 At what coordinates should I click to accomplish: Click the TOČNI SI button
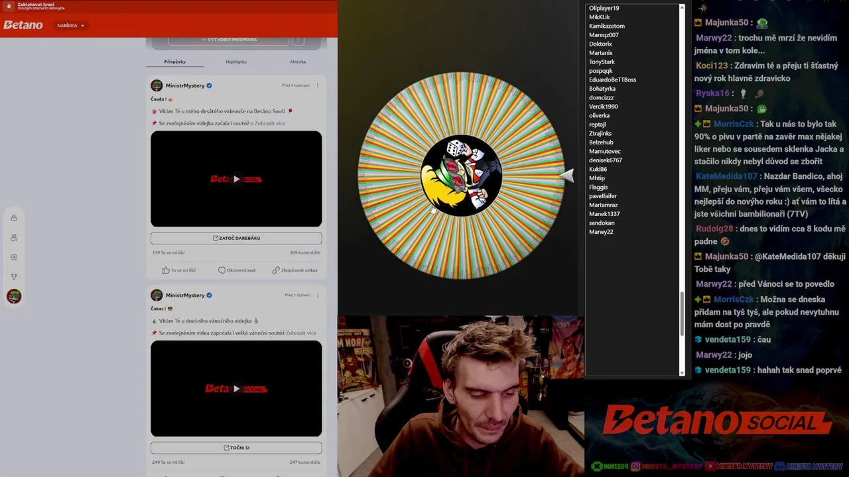coord(236,447)
